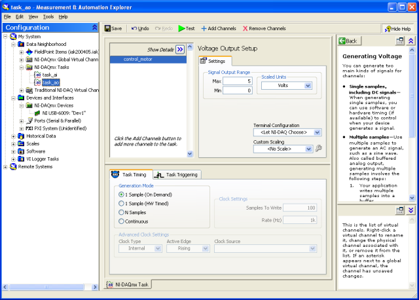419x300 pixels.
Task: Click the Max output range field
Action: pos(237,81)
